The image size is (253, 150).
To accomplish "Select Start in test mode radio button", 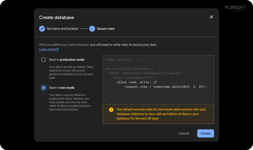I will point(43,88).
